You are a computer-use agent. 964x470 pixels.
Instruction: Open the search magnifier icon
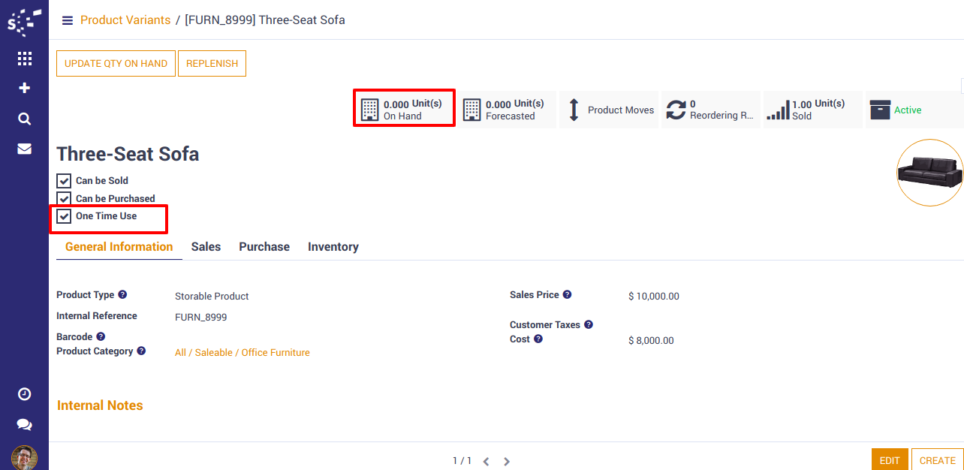24,119
